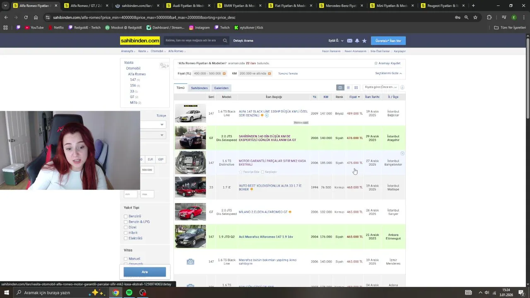Screen dimensions: 530x298
Task: Open the red Alfa 33 listing thumbnail
Action: pyautogui.click(x=190, y=187)
